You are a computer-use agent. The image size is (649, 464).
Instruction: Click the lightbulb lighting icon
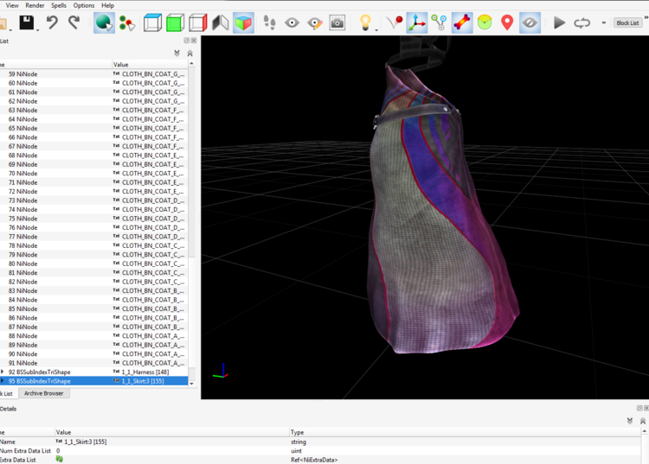tap(365, 22)
